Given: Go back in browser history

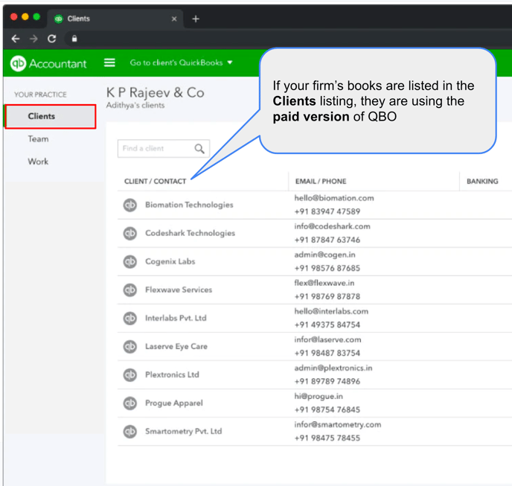Looking at the screenshot, I should point(16,39).
